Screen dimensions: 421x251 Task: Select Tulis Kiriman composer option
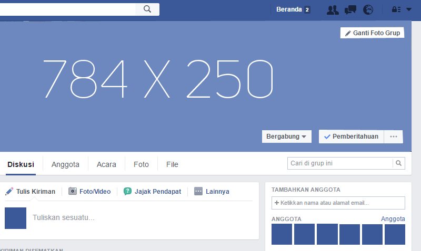click(x=31, y=191)
